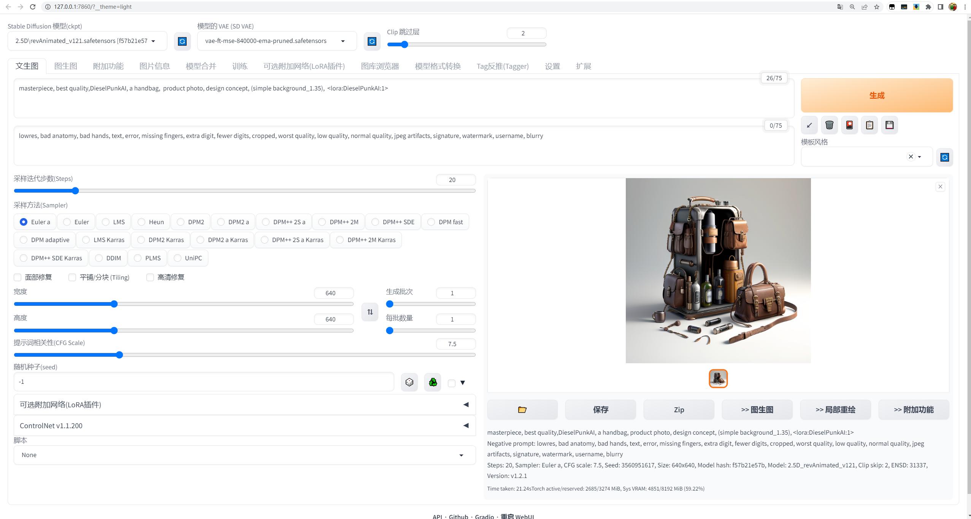Send image to >> 附加功能
The width and height of the screenshot is (971, 519).
pos(914,410)
